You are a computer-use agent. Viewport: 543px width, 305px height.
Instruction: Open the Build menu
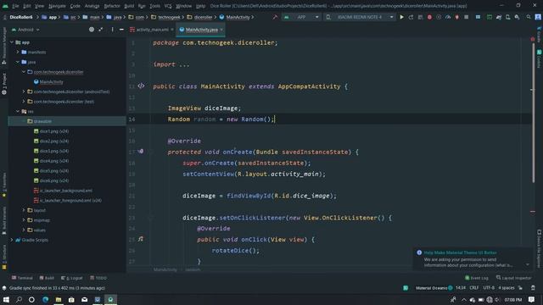click(129, 6)
